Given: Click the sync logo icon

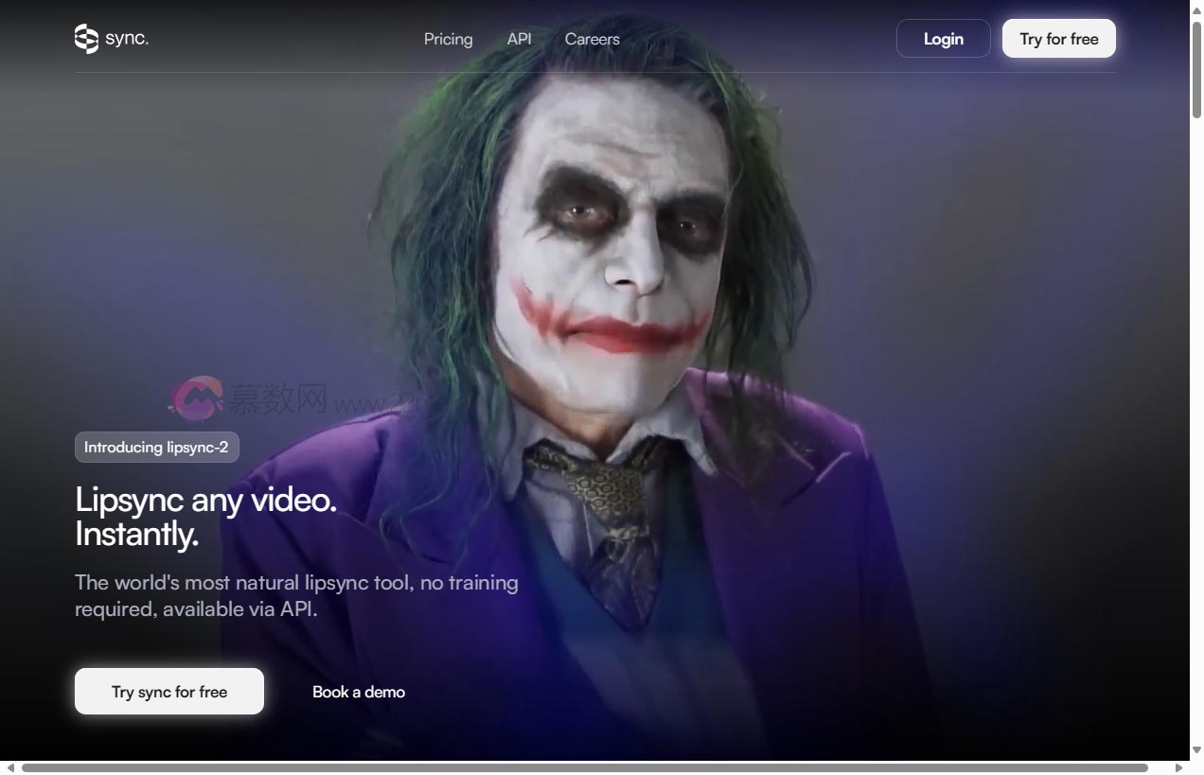Looking at the screenshot, I should tap(86, 39).
